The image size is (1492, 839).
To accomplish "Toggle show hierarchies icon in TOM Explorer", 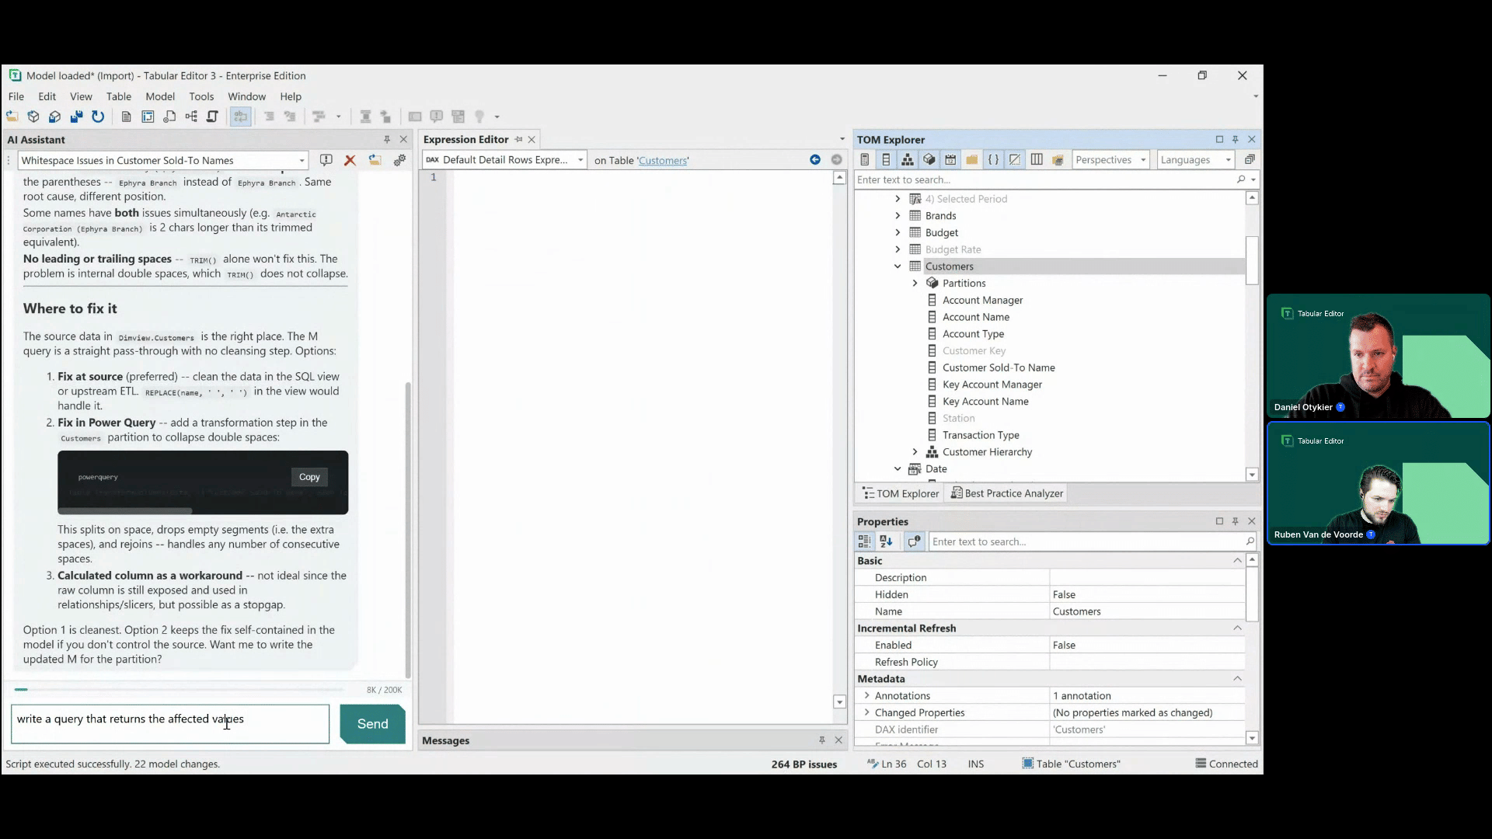I will 908,160.
